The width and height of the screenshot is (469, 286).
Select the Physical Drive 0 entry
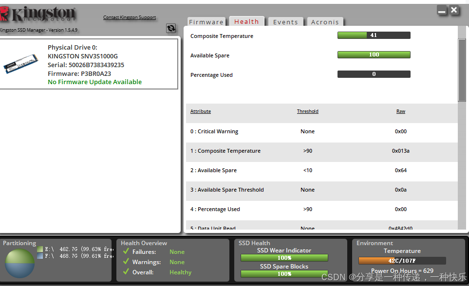click(89, 64)
